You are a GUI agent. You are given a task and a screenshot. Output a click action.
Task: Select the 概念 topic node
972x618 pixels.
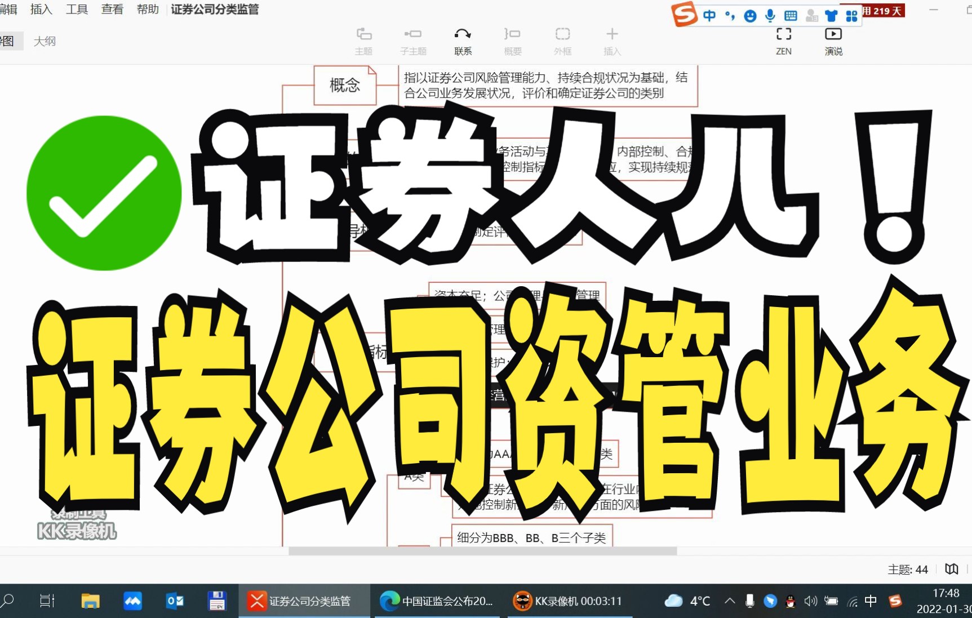point(345,85)
